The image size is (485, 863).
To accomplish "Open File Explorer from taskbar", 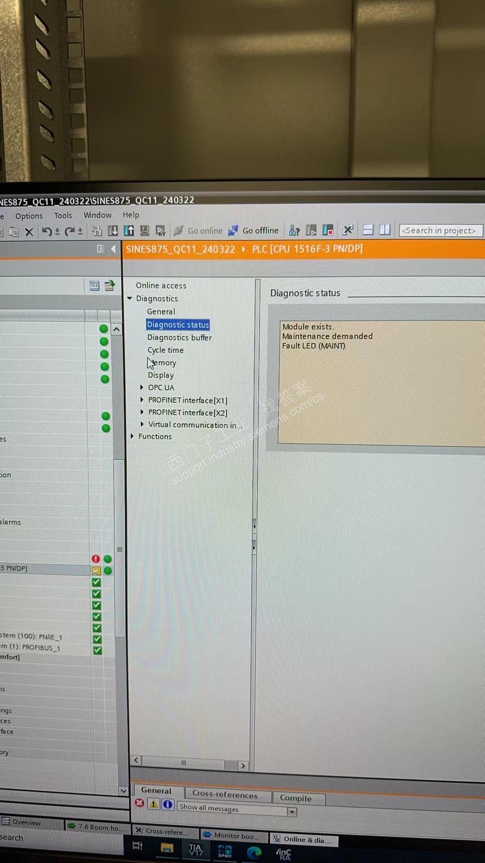I will pyautogui.click(x=167, y=848).
